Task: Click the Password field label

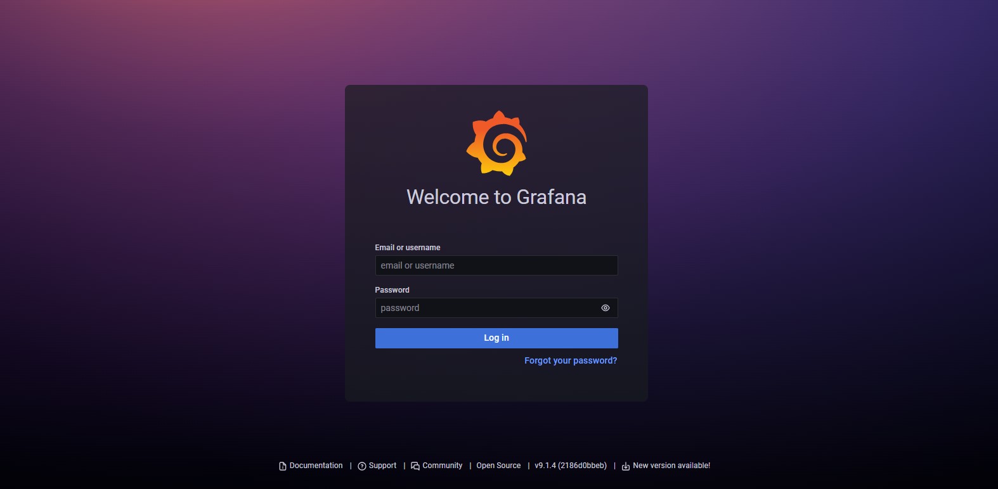Action: click(392, 290)
